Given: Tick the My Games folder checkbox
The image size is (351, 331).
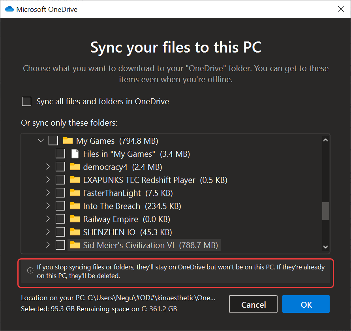Looking at the screenshot, I should click(x=53, y=141).
